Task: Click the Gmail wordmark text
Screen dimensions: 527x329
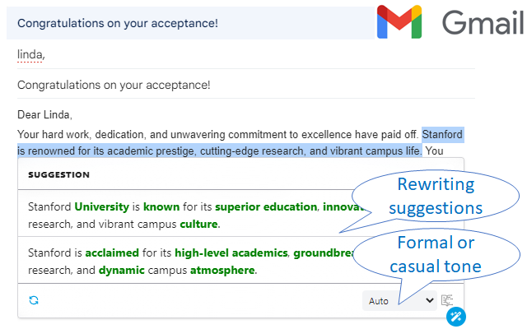Action: pos(483,22)
